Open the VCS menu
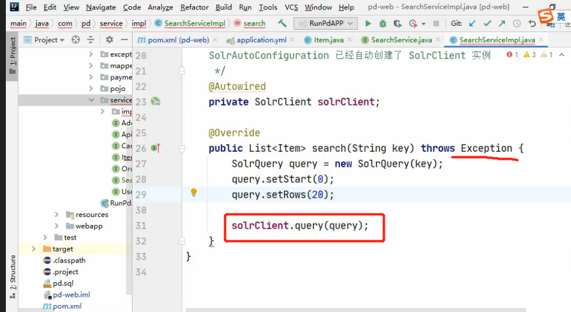This screenshot has height=312, width=571. point(291,7)
